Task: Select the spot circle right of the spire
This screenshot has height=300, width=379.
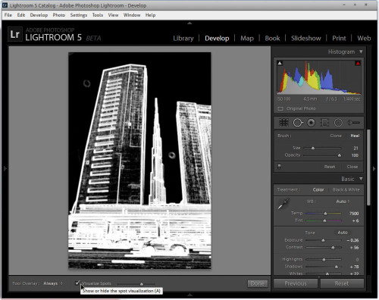Action: tap(172, 155)
